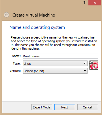Click the descriptive instructions paragraph
102x115 pixels.
tap(54, 43)
